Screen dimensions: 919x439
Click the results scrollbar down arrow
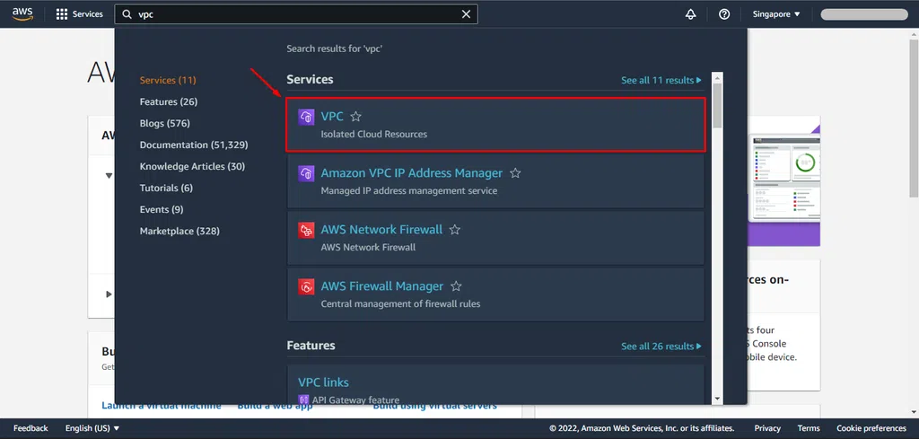point(717,399)
